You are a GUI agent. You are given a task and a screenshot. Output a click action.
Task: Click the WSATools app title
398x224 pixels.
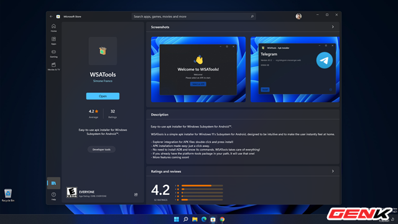tap(103, 75)
